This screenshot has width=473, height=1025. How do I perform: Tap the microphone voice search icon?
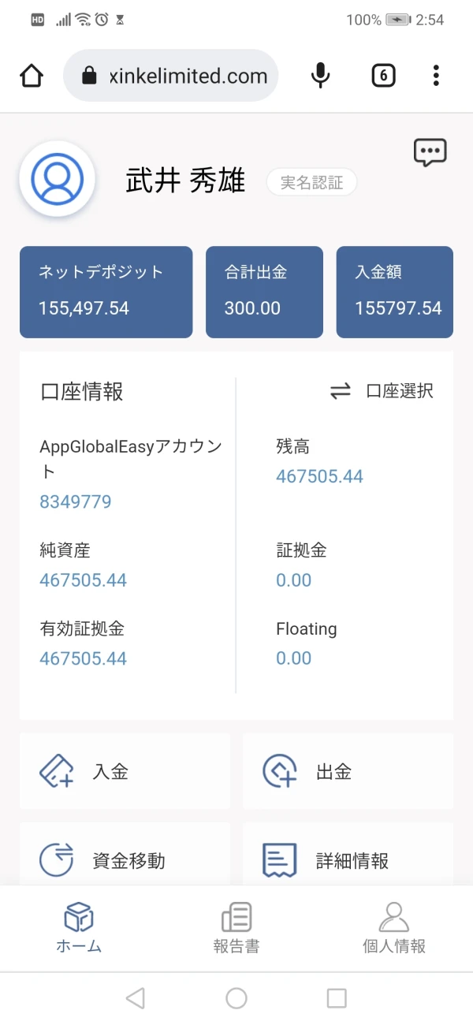(320, 76)
